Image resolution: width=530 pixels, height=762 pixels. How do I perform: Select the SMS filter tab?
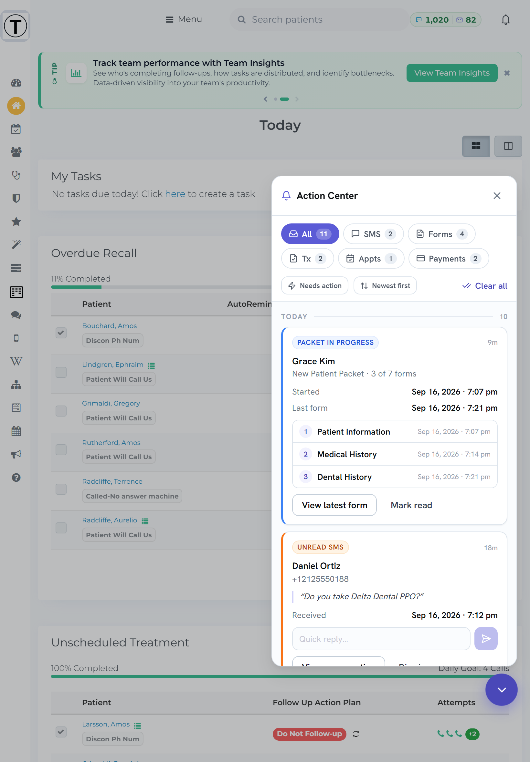click(x=373, y=234)
